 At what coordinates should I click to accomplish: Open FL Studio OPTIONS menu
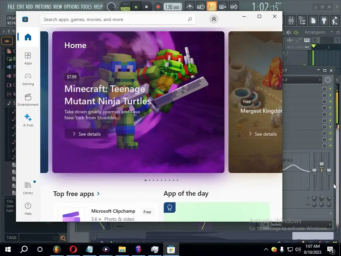pos(72,7)
